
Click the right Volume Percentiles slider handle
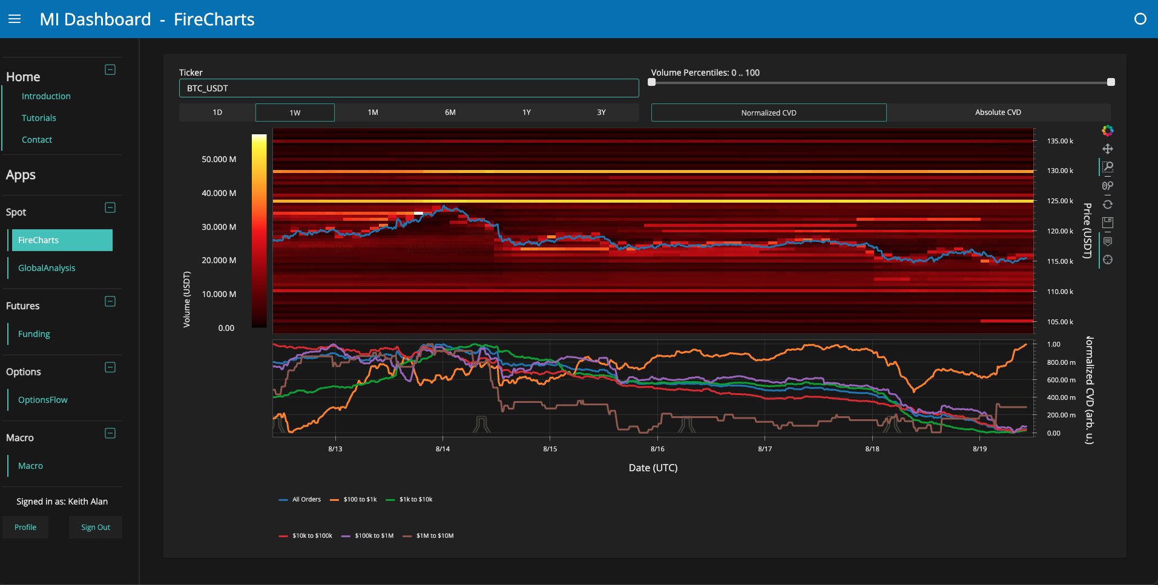1111,82
